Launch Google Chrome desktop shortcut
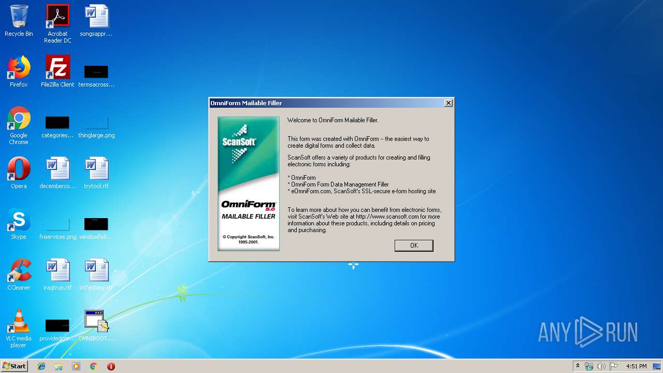Viewport: 663px width, 373px height. coord(19,125)
